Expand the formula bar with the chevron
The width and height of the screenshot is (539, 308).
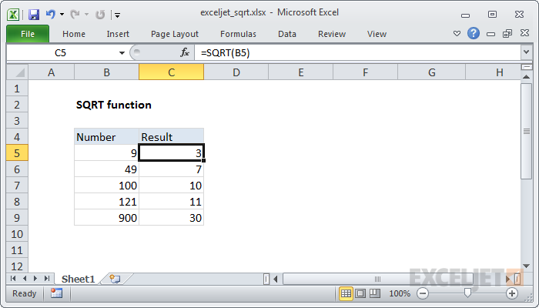[x=526, y=52]
